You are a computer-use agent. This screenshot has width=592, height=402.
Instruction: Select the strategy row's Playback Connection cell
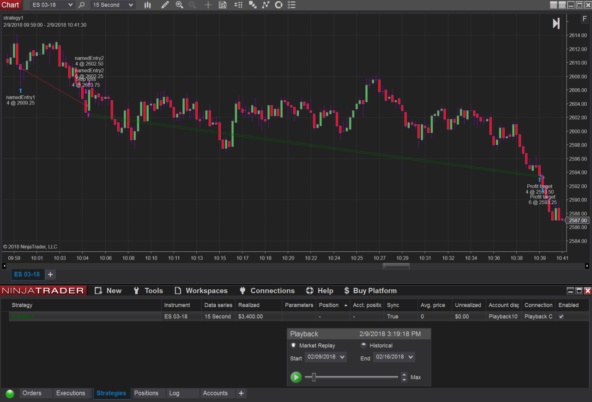coord(538,317)
